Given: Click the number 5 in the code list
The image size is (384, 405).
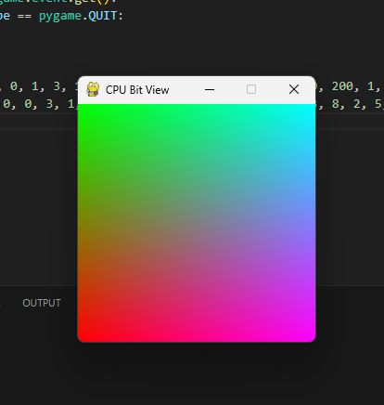Looking at the screenshot, I should pos(378,104).
